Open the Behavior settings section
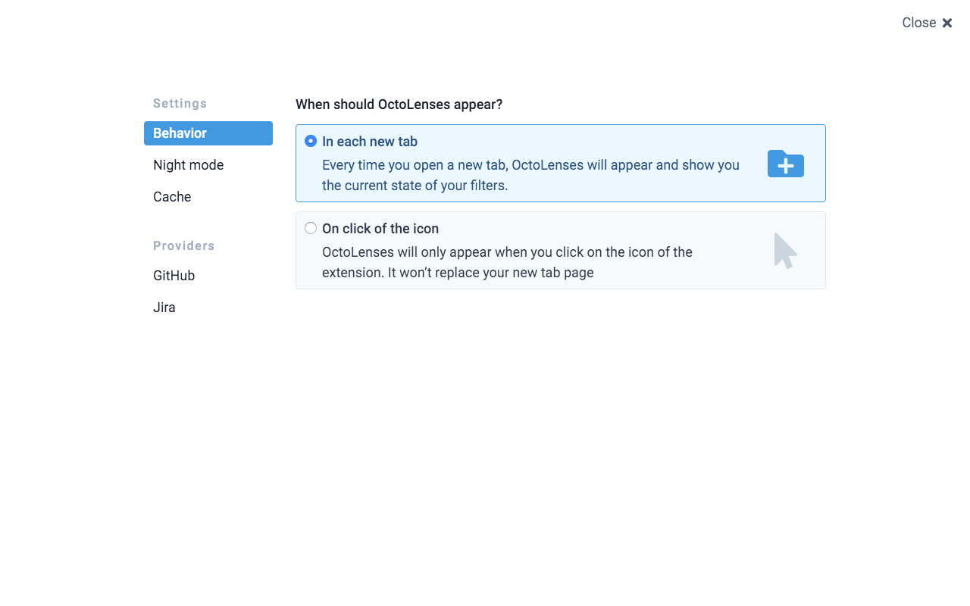 [208, 133]
